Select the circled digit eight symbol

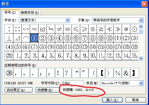pos(93,38)
